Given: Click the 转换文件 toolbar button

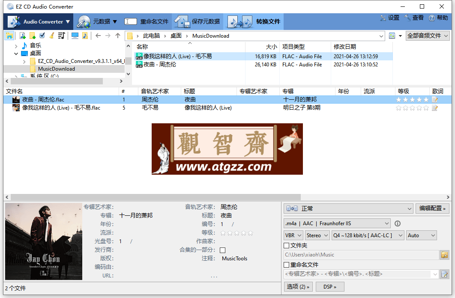Looking at the screenshot, I should [x=254, y=21].
